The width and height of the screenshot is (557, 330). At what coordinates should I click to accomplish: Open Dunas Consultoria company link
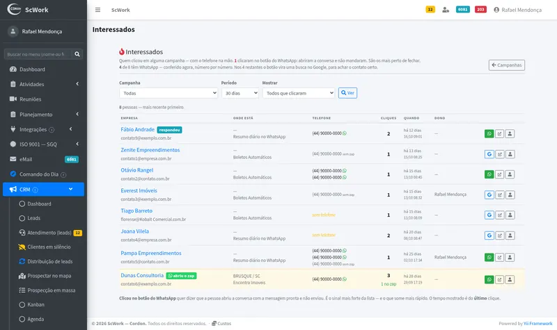click(142, 275)
